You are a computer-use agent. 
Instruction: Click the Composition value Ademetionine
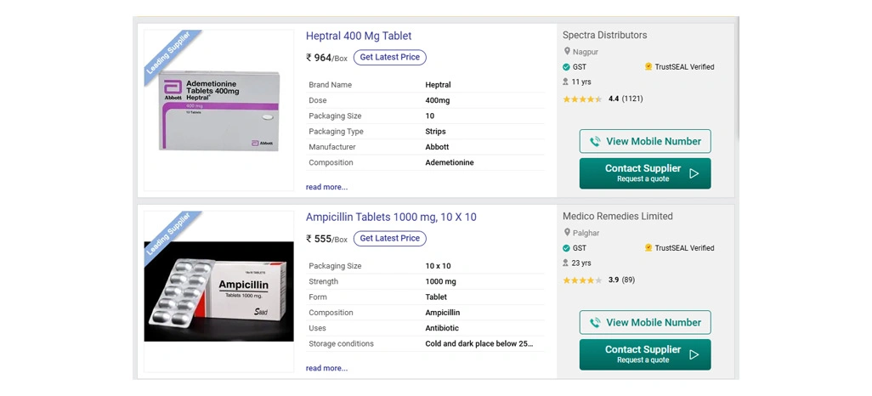click(x=450, y=163)
